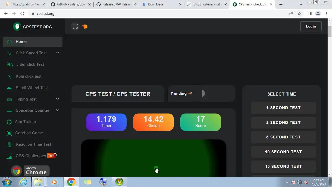The height and width of the screenshot is (187, 332).
Task: Show hidden system tray icons arrow
Action: coord(287,182)
